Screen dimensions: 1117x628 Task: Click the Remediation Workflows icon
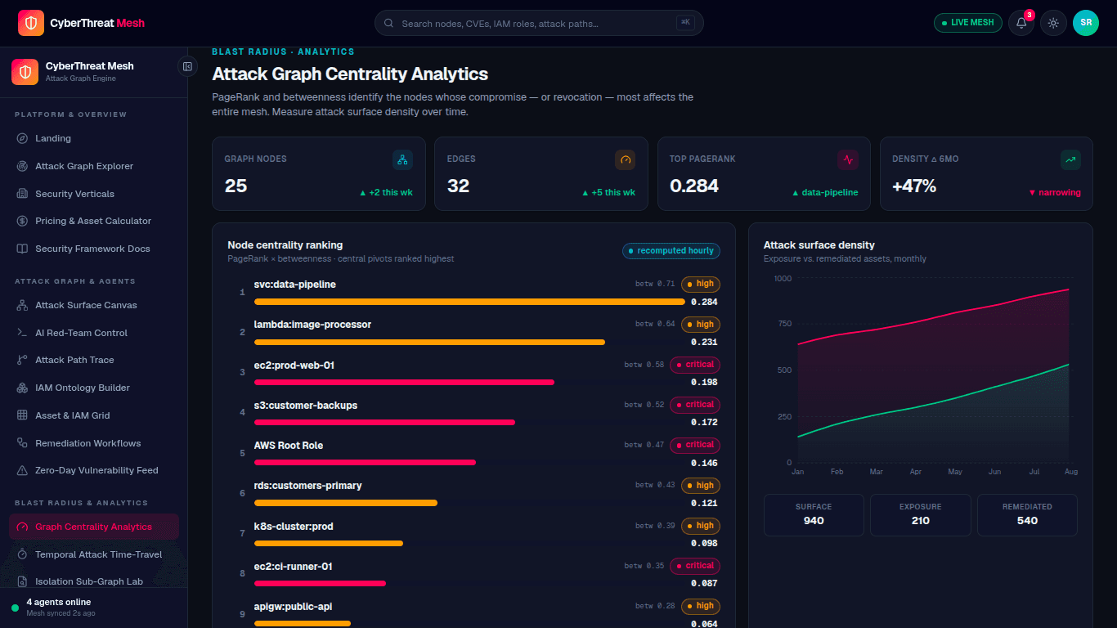click(x=22, y=443)
